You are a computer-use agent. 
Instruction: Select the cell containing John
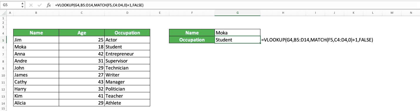click(36, 68)
